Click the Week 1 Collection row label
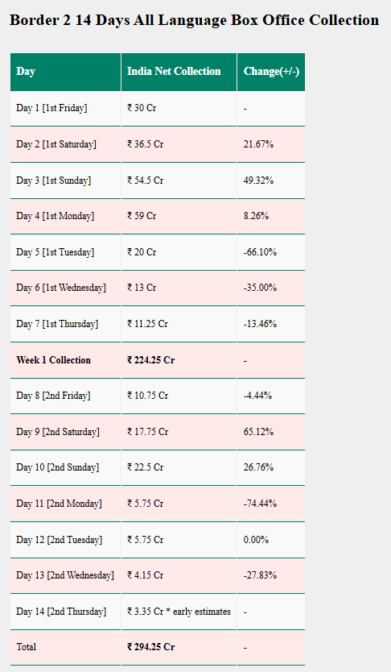The width and height of the screenshot is (391, 672). click(53, 360)
